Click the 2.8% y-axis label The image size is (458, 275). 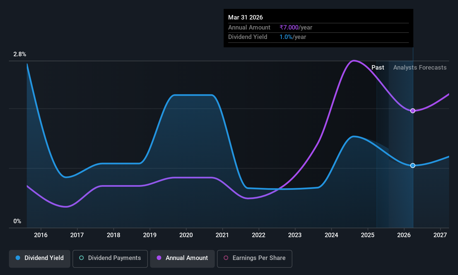click(20, 54)
